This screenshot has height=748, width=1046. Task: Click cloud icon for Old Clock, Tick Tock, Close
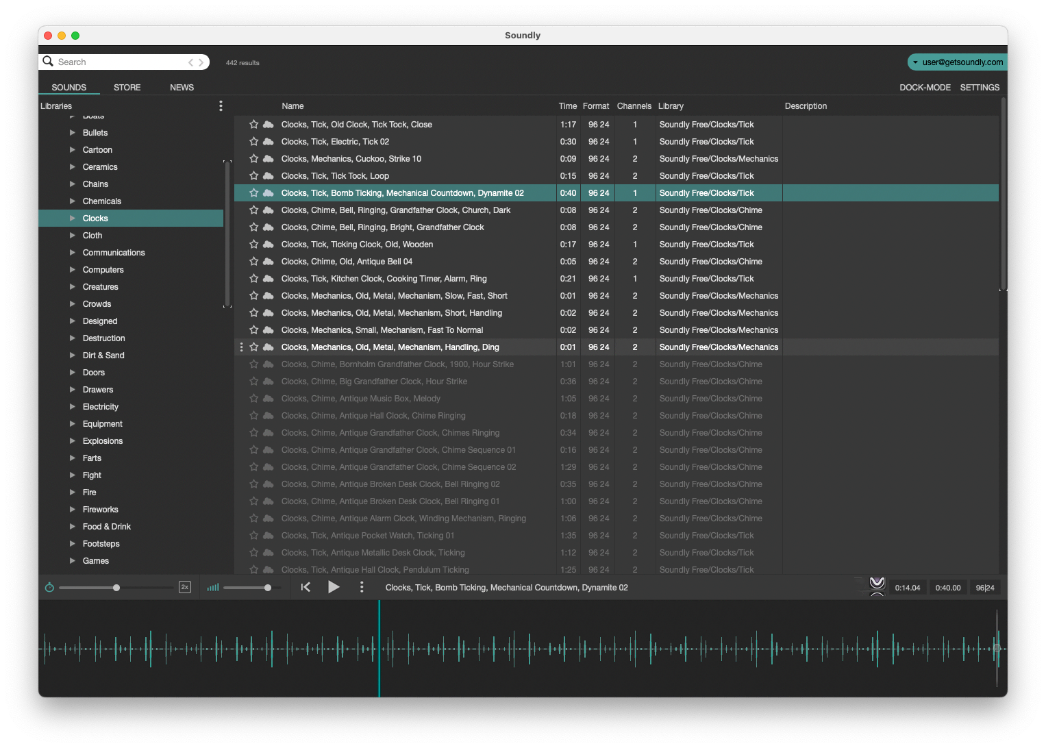(x=269, y=125)
